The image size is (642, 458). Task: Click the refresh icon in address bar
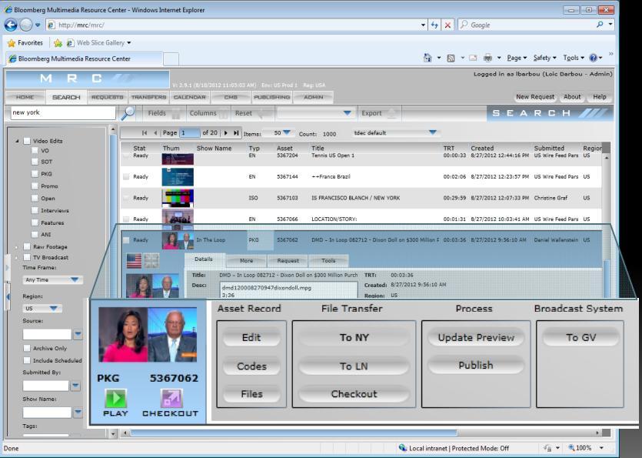(x=434, y=25)
